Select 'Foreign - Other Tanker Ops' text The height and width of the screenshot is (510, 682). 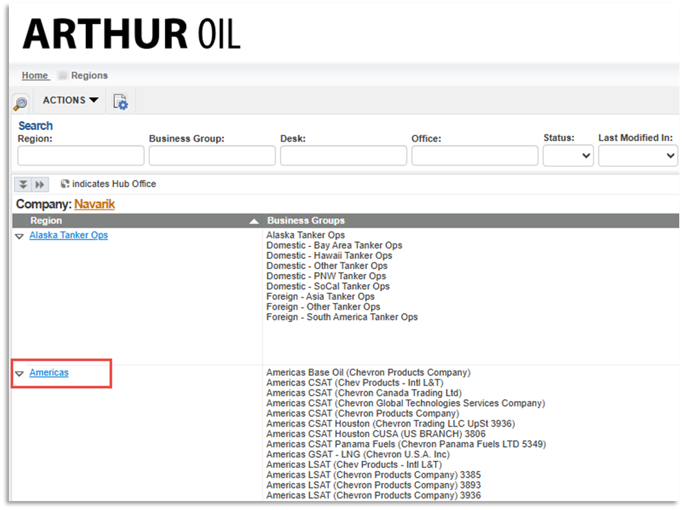(x=323, y=307)
